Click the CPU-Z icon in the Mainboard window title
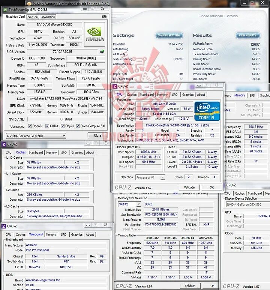The image size is (270, 290). pyautogui.click(x=3, y=226)
